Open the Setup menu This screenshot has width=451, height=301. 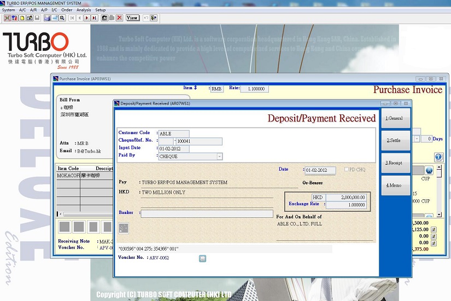tap(101, 10)
